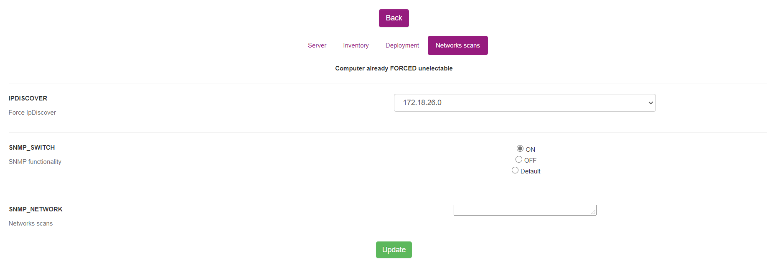The height and width of the screenshot is (271, 767).
Task: Click the OFF label text
Action: pyautogui.click(x=530, y=161)
